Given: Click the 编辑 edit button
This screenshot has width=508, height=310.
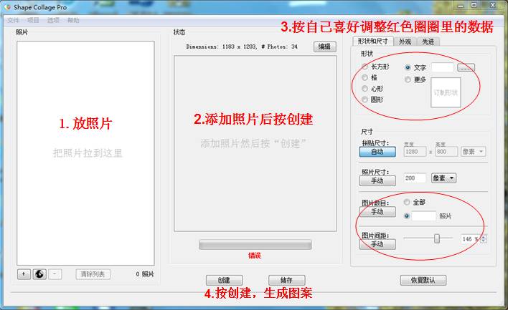Looking at the screenshot, I should click(x=324, y=47).
